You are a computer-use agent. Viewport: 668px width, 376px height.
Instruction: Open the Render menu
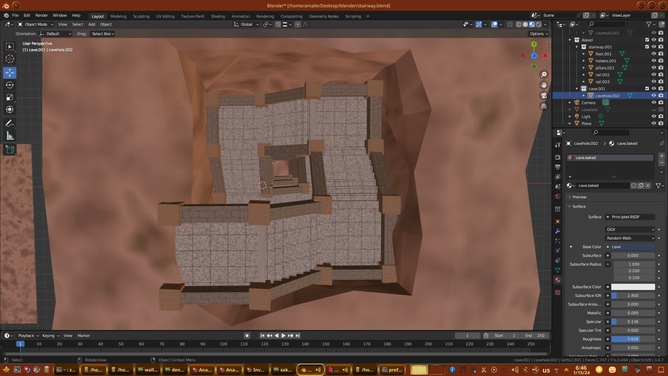click(x=41, y=15)
